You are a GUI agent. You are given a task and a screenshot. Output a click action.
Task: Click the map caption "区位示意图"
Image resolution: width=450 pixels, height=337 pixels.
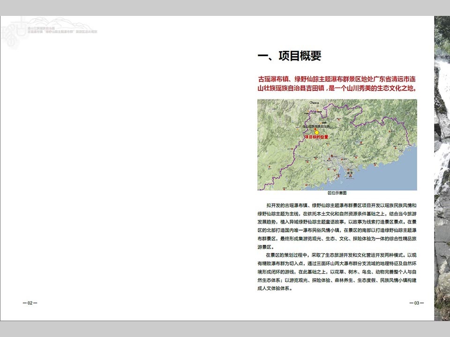pos(337,193)
